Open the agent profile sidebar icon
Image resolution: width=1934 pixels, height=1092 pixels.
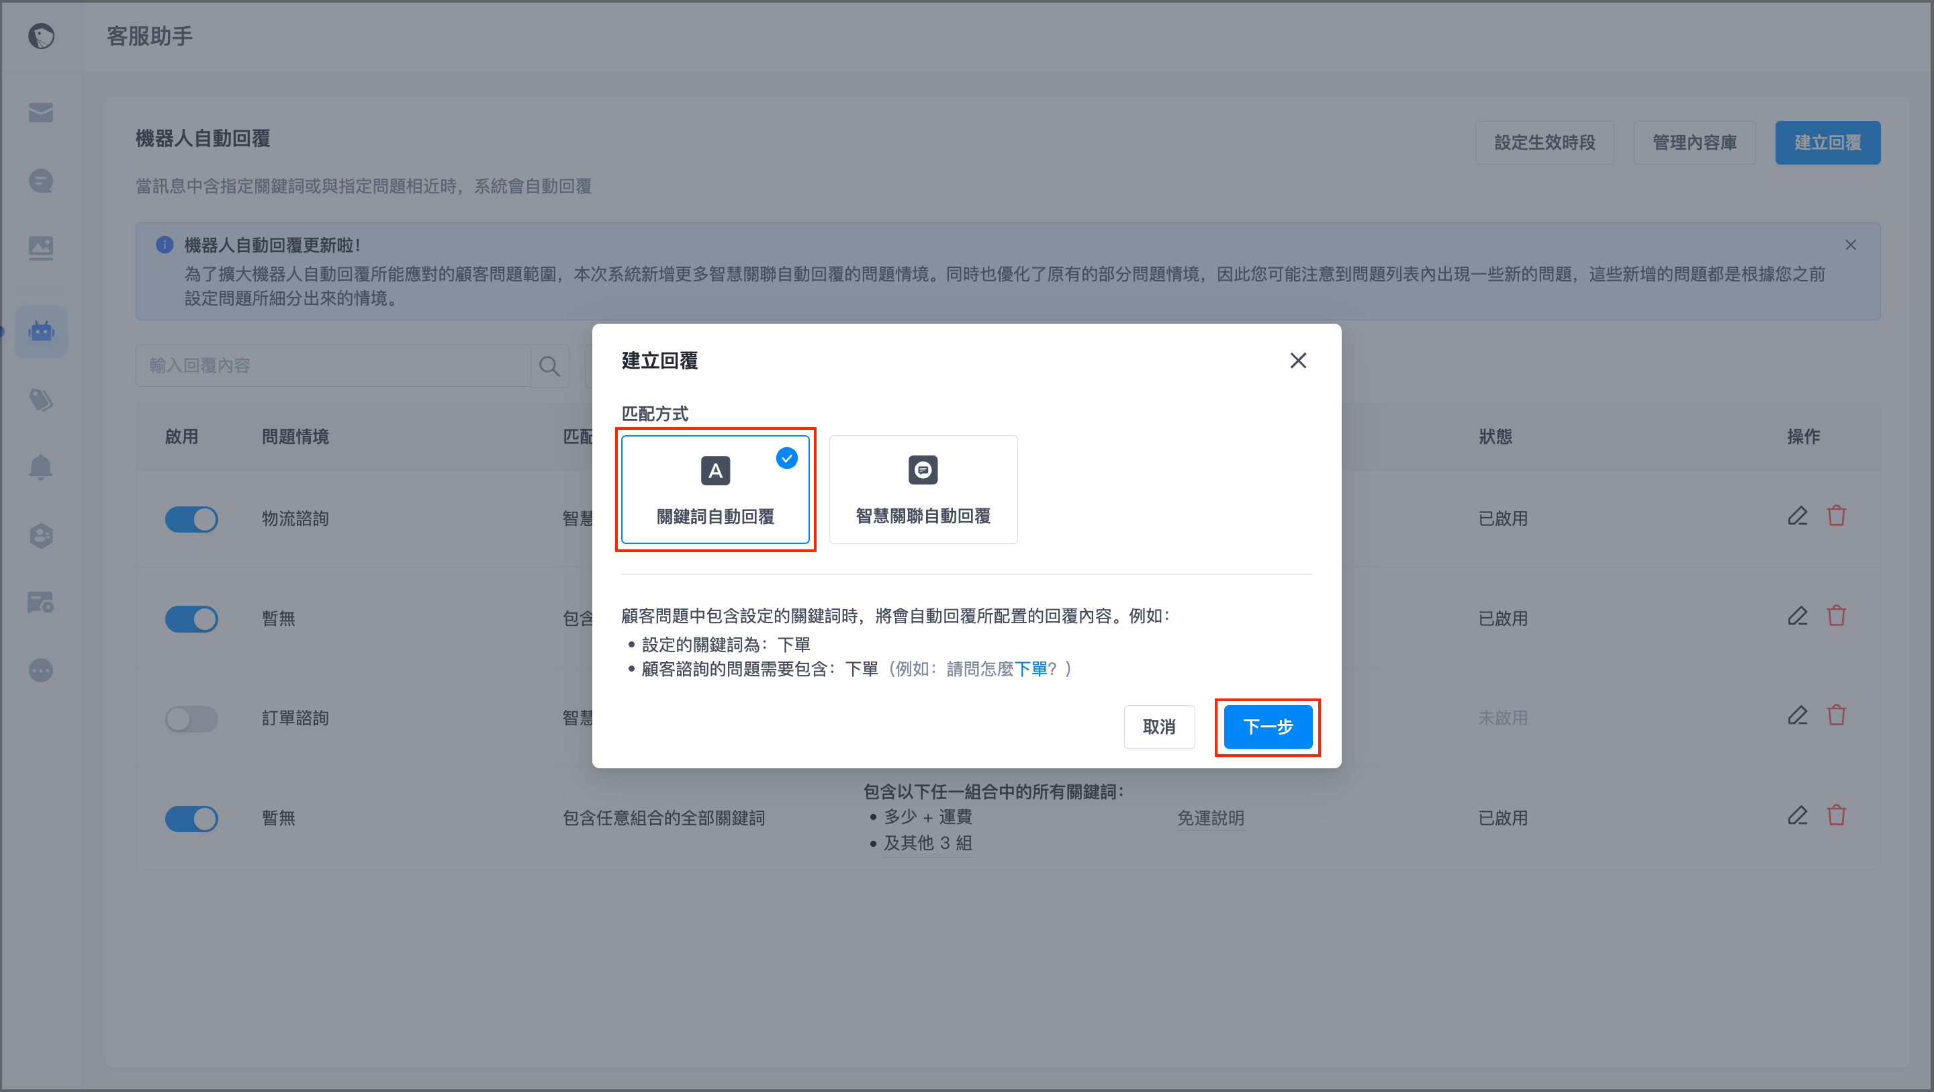point(40,535)
